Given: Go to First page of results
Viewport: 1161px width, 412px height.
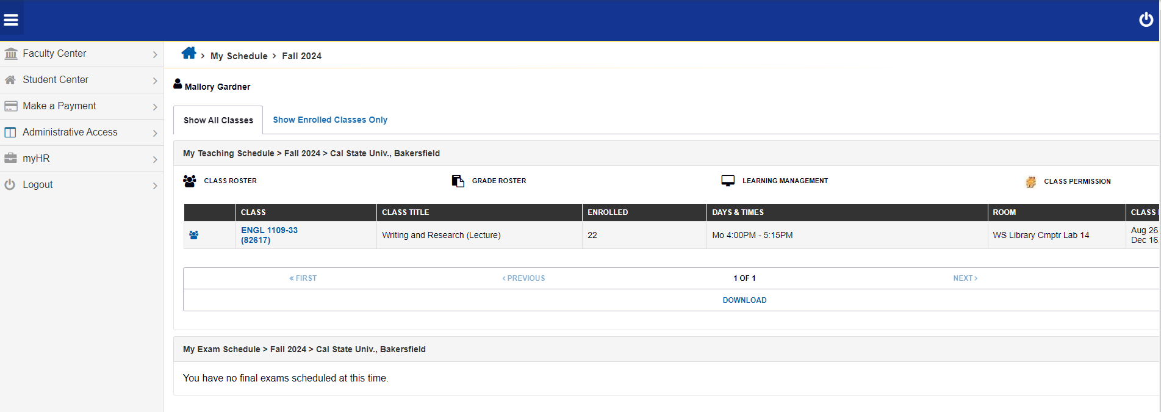Looking at the screenshot, I should [x=303, y=278].
